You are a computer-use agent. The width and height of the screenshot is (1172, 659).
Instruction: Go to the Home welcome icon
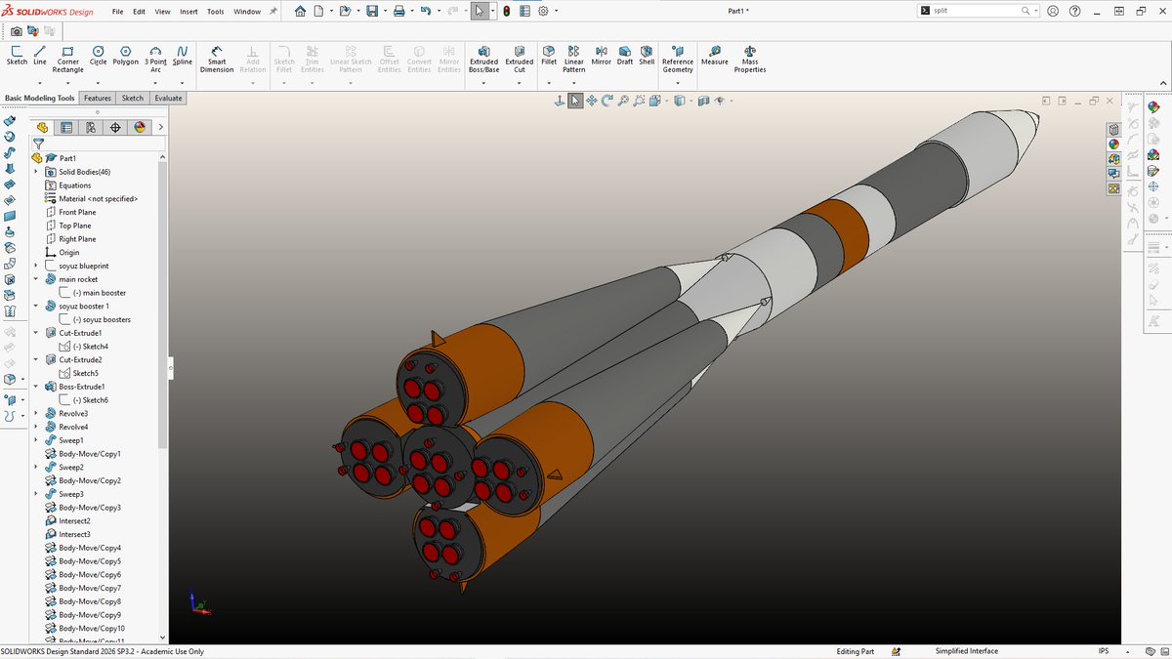click(x=300, y=12)
